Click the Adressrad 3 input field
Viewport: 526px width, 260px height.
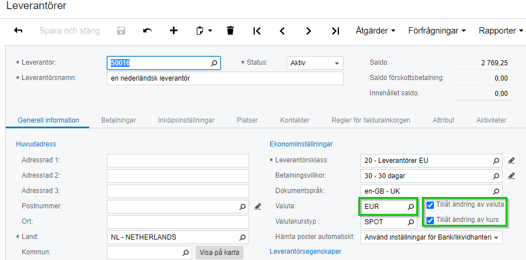(178, 191)
